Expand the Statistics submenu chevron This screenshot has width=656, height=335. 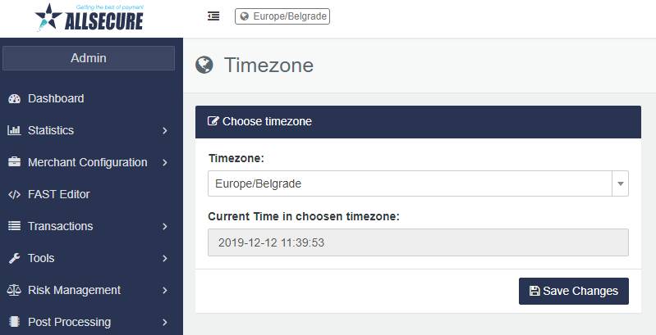(165, 130)
